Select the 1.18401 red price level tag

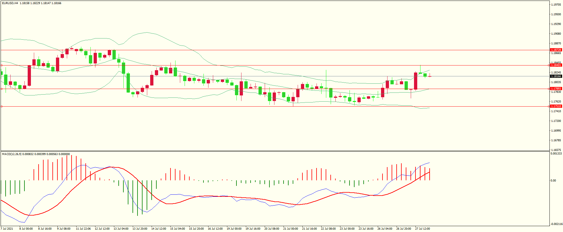pyautogui.click(x=556, y=65)
